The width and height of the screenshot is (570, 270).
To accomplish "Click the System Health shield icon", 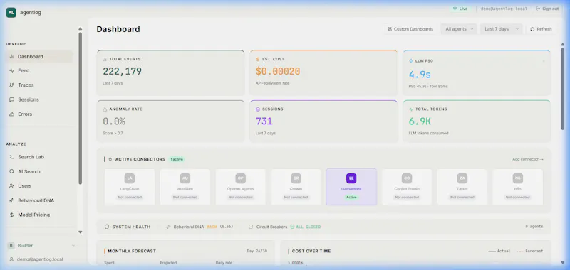I will pyautogui.click(x=107, y=227).
